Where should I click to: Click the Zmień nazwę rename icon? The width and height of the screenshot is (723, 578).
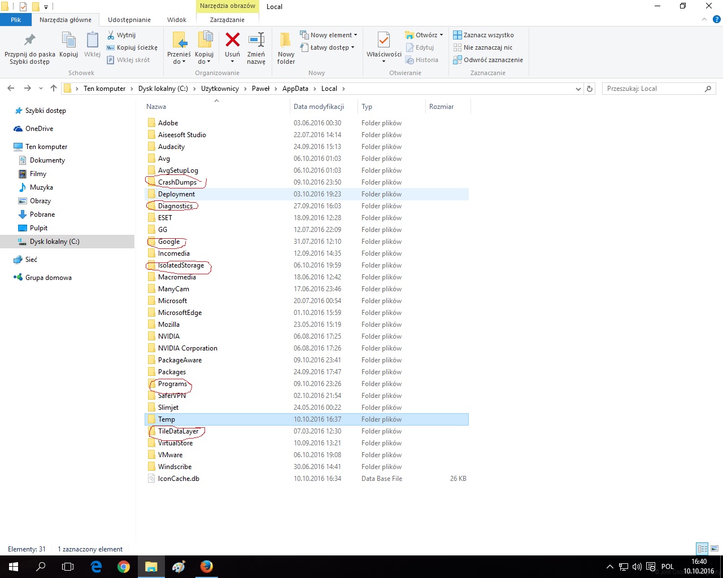point(256,41)
